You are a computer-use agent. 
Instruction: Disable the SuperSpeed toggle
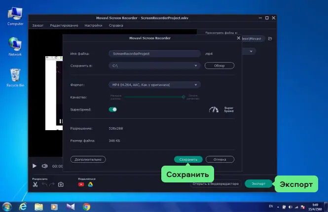pos(113,109)
